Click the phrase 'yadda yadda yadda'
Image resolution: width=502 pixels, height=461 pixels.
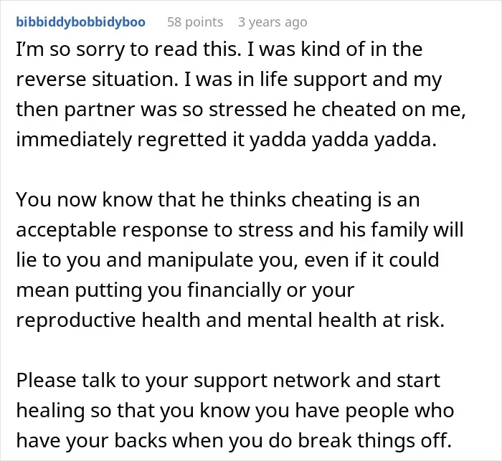click(343, 140)
